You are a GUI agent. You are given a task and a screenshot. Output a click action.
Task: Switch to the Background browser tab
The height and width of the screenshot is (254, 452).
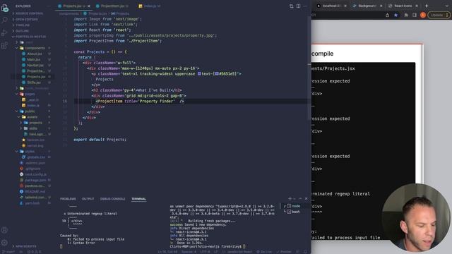[367, 6]
